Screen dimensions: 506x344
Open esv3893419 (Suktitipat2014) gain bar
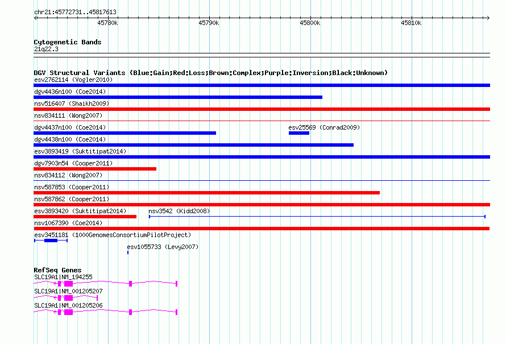pos(262,157)
